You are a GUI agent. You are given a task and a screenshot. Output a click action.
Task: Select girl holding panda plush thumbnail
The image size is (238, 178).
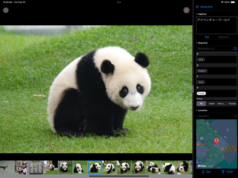point(22,168)
